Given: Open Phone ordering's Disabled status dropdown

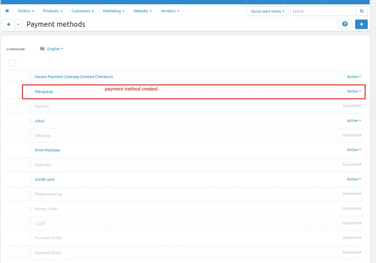Looking at the screenshot, I should click(x=352, y=194).
